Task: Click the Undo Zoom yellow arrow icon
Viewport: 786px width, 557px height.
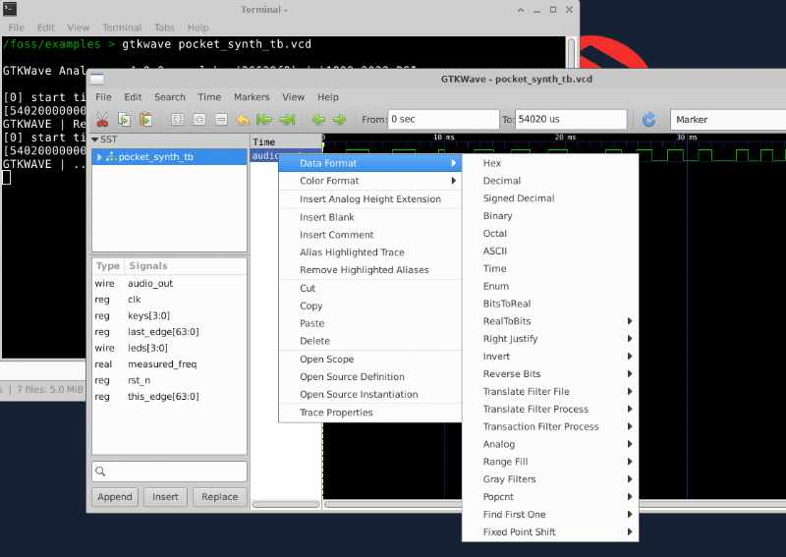Action: pyautogui.click(x=243, y=120)
